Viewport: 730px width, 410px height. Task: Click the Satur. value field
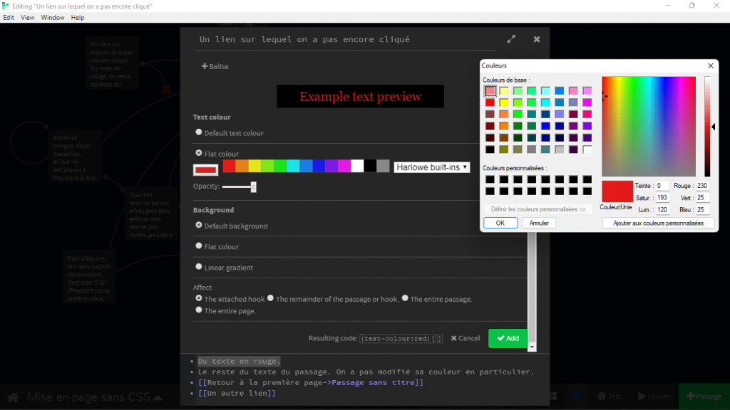(x=662, y=198)
